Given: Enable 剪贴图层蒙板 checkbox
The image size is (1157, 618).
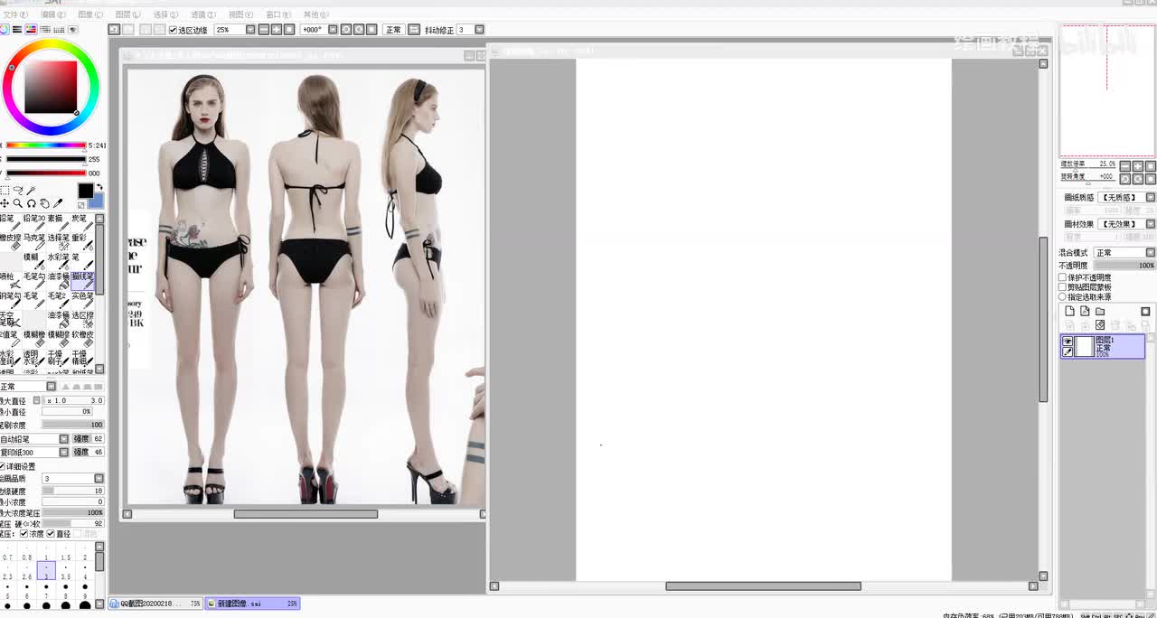Looking at the screenshot, I should [1063, 287].
